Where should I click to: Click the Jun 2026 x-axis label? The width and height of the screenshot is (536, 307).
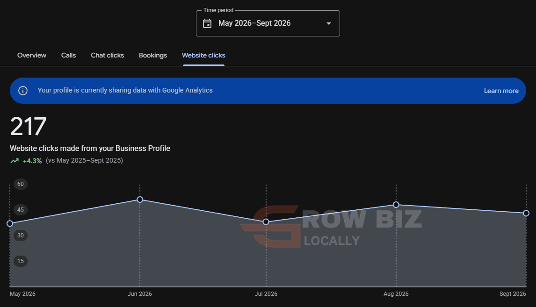[x=140, y=293]
